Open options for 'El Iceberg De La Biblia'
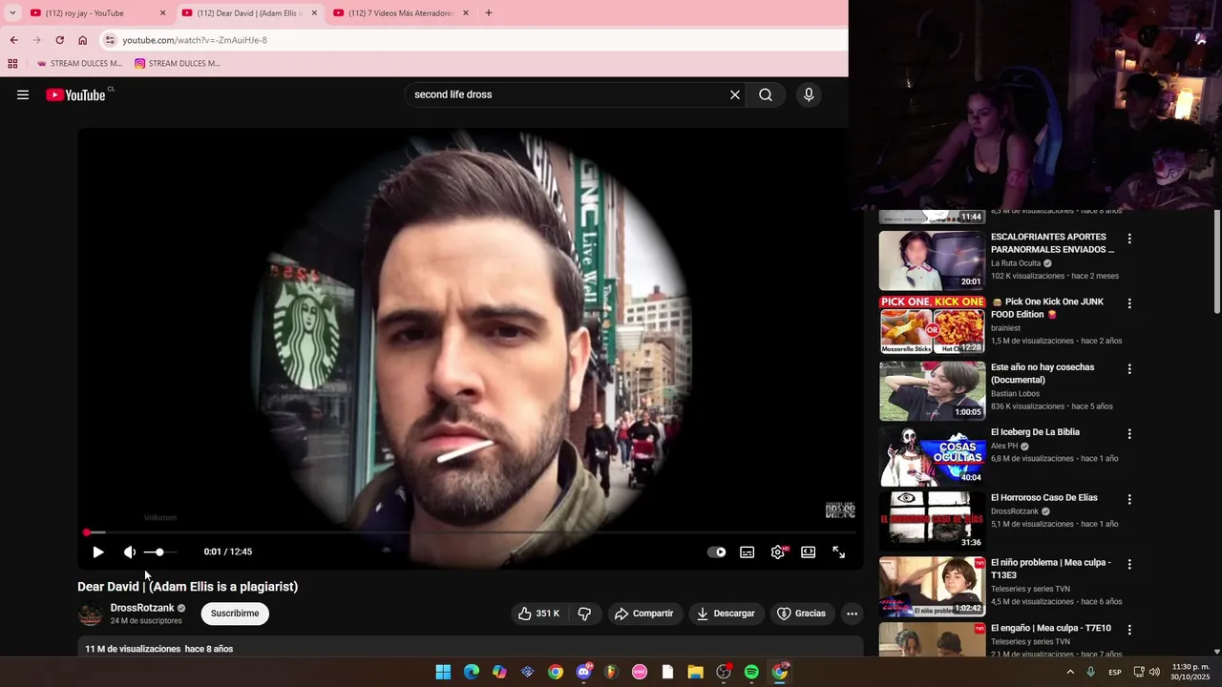The height and width of the screenshot is (687, 1222). tap(1129, 434)
